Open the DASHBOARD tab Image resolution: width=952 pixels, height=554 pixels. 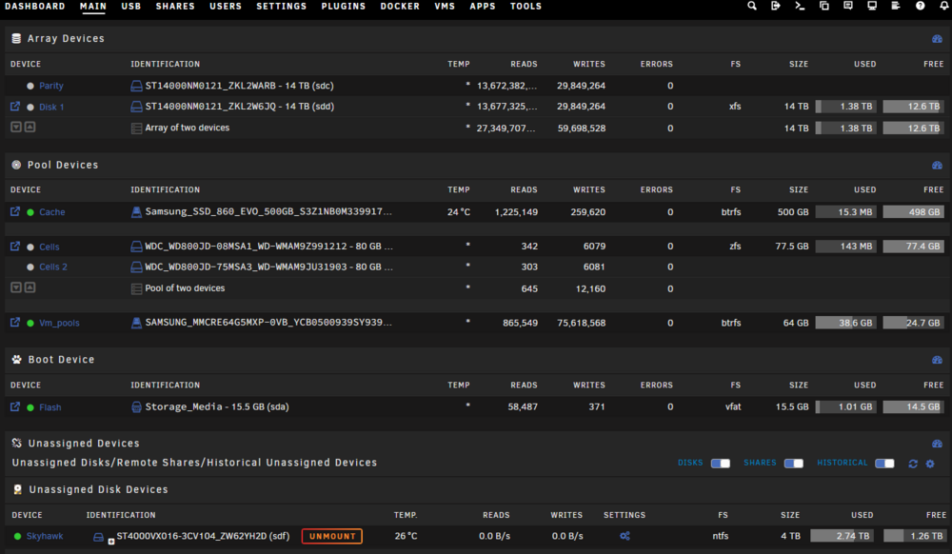click(34, 6)
